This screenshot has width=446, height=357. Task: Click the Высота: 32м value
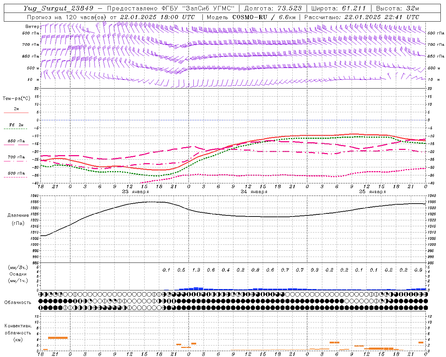pyautogui.click(x=397, y=8)
